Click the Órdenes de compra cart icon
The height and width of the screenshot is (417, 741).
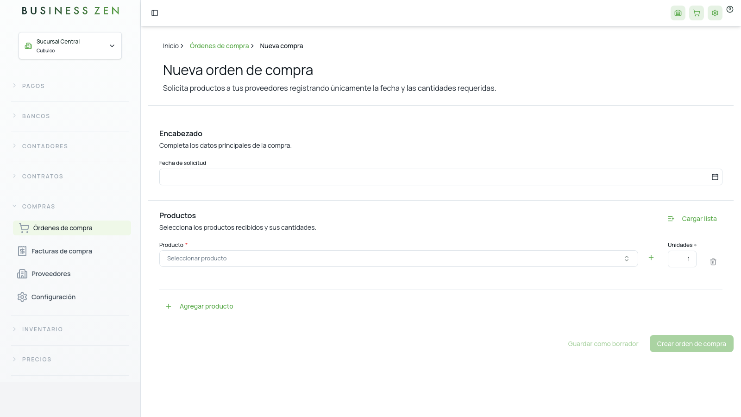tap(24, 228)
